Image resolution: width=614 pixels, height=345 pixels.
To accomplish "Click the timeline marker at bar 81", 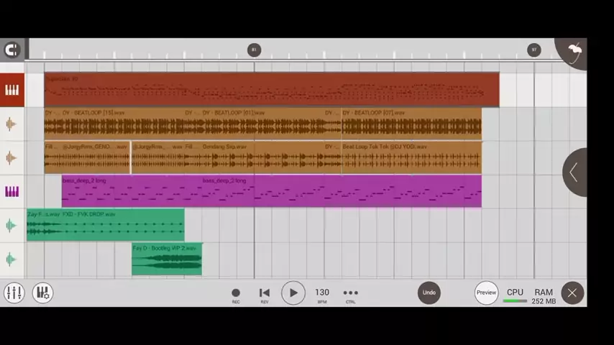I will click(x=253, y=50).
